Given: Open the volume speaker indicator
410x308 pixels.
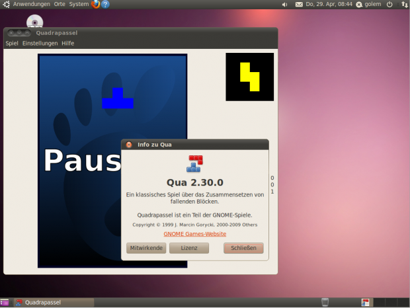Looking at the screenshot, I should point(284,5).
